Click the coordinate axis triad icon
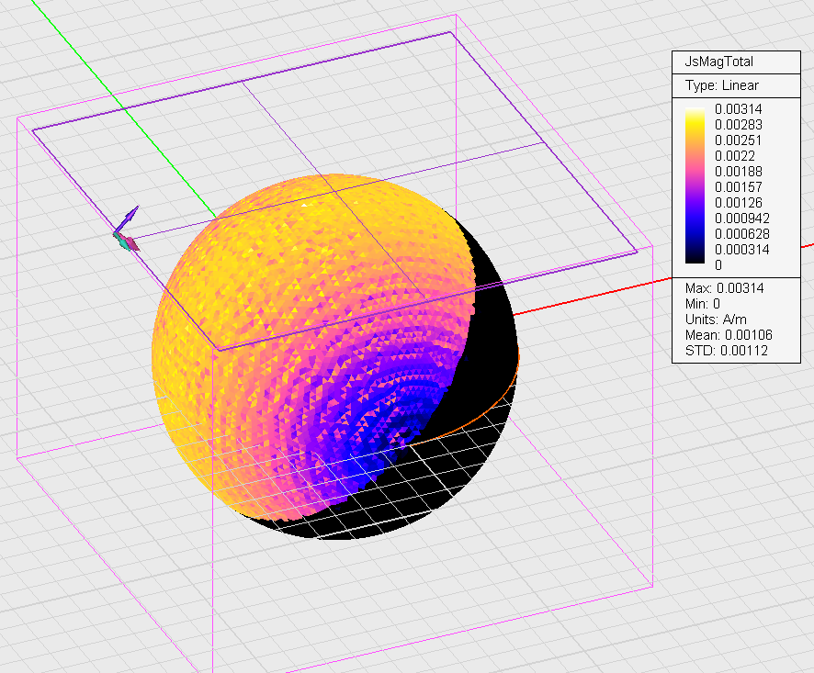This screenshot has width=814, height=673. point(125,231)
